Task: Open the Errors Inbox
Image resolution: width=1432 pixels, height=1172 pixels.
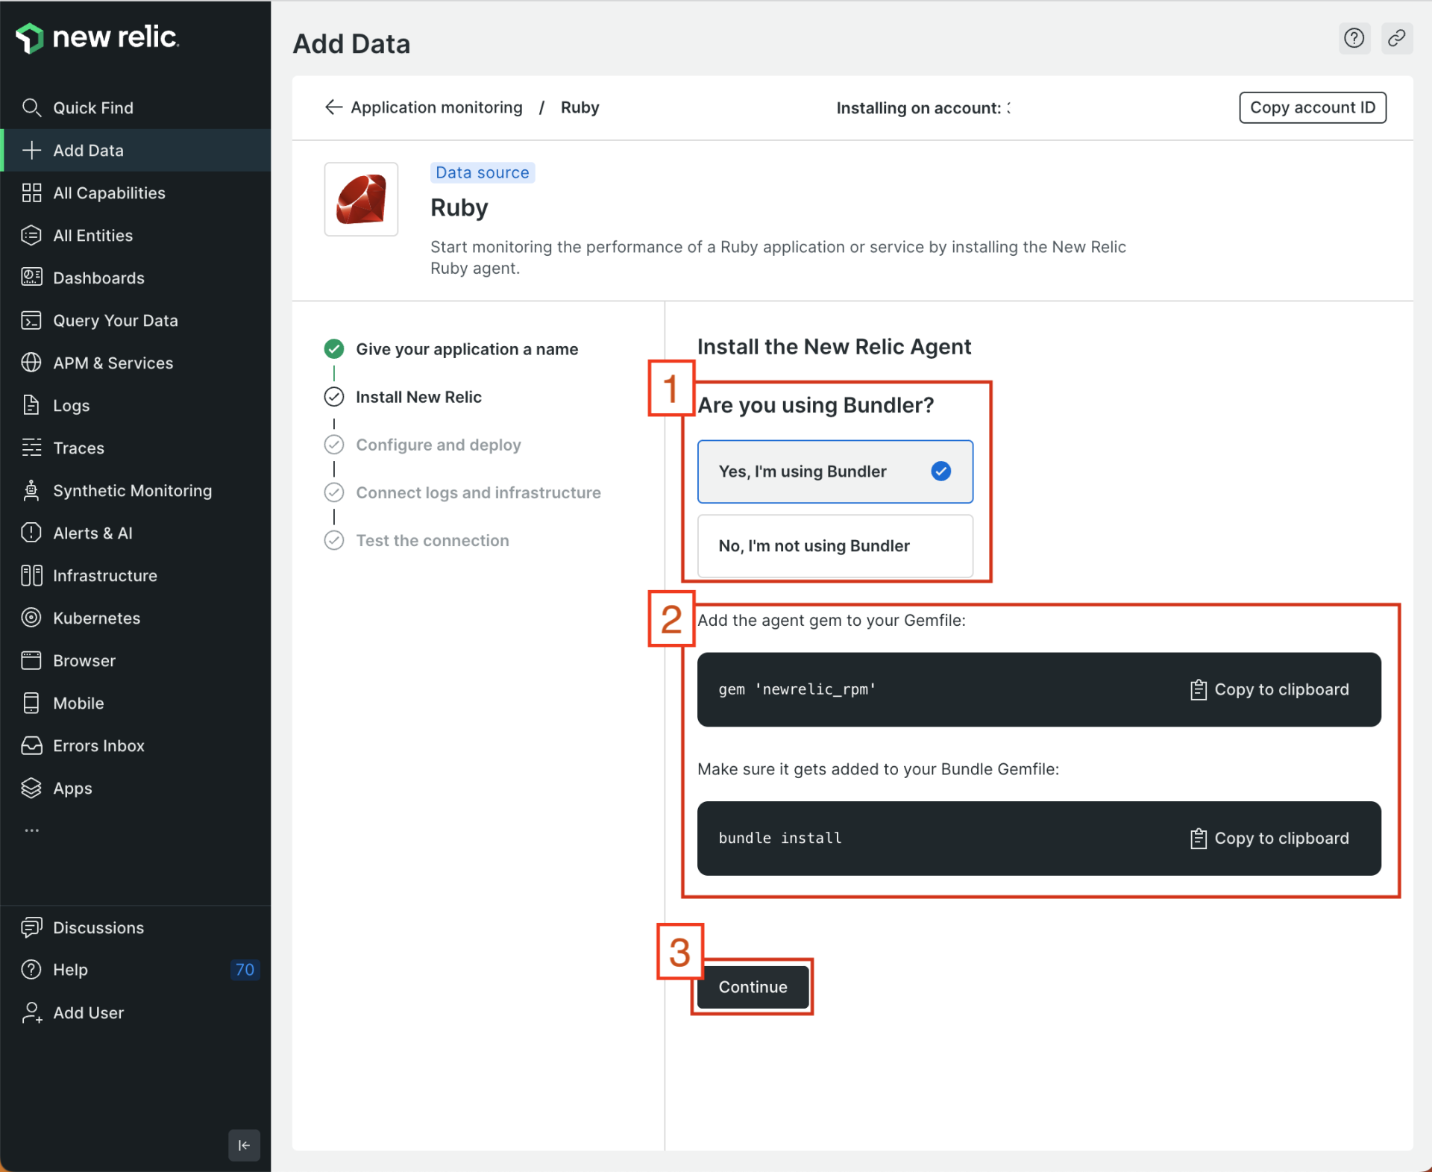Action: tap(98, 745)
